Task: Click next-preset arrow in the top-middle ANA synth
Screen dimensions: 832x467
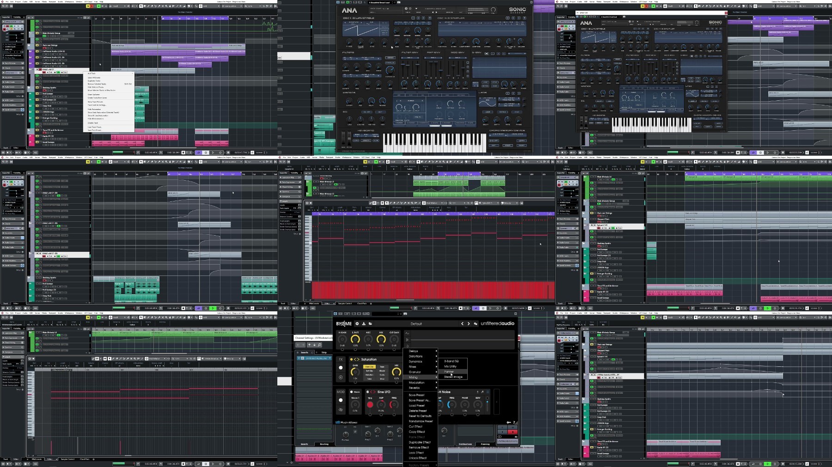Action: [x=436, y=12]
